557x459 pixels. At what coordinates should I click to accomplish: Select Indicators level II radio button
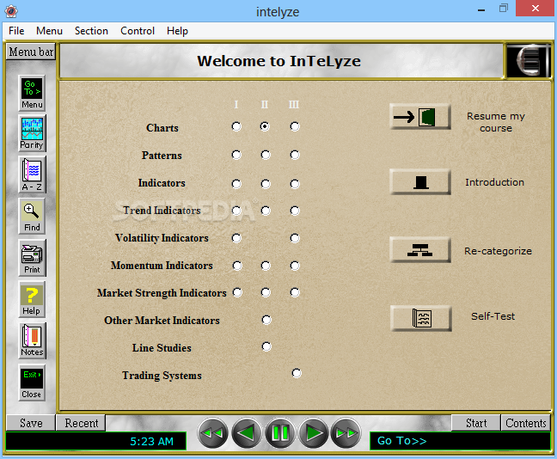(x=266, y=184)
